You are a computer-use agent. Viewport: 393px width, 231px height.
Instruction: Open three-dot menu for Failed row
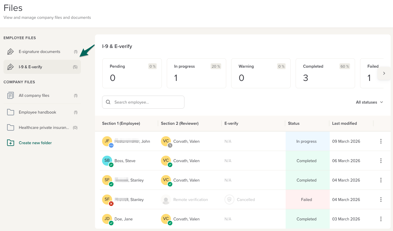(381, 200)
